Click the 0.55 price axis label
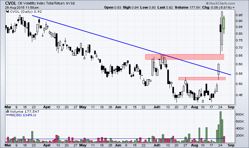 pyautogui.click(x=239, y=74)
